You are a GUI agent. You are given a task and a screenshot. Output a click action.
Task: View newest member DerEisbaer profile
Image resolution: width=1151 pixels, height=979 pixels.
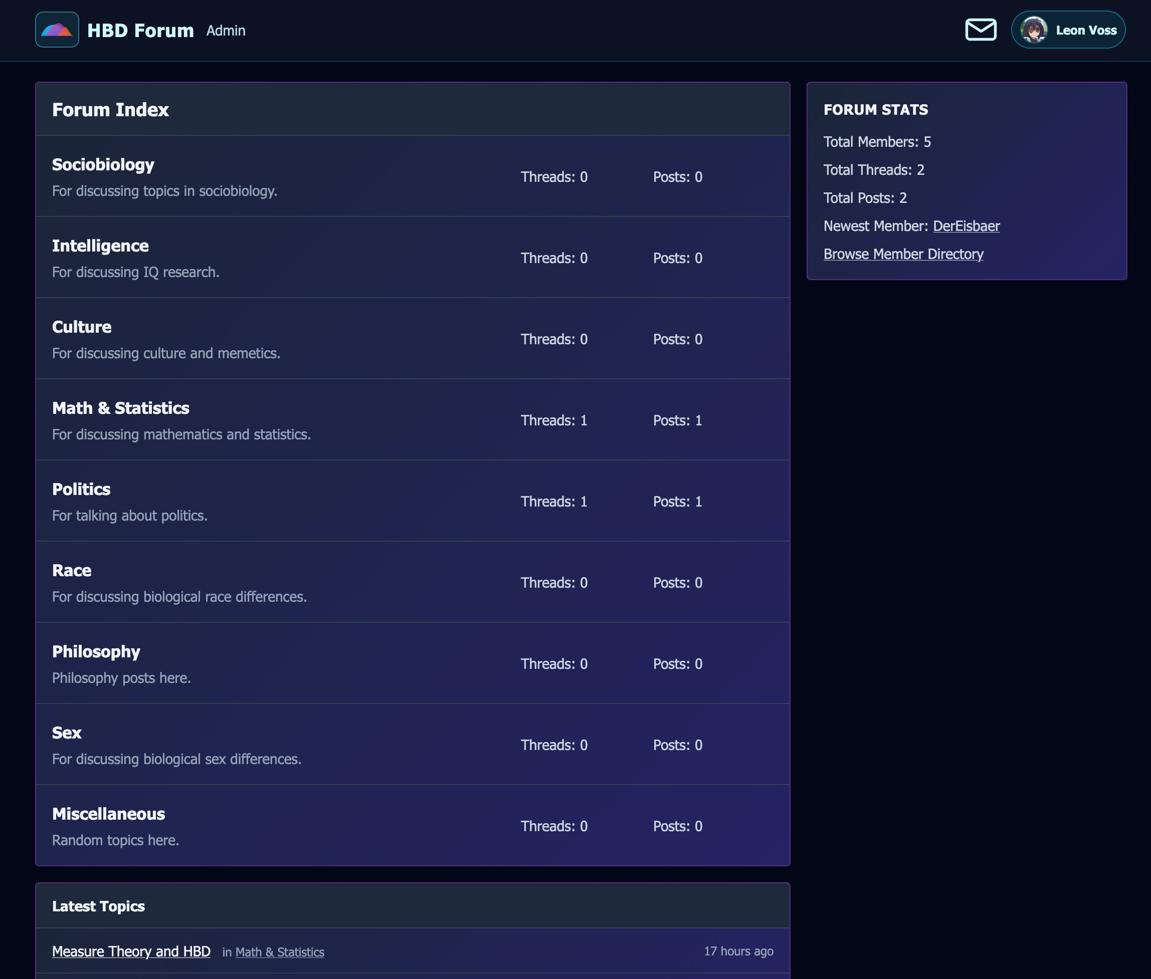click(966, 226)
